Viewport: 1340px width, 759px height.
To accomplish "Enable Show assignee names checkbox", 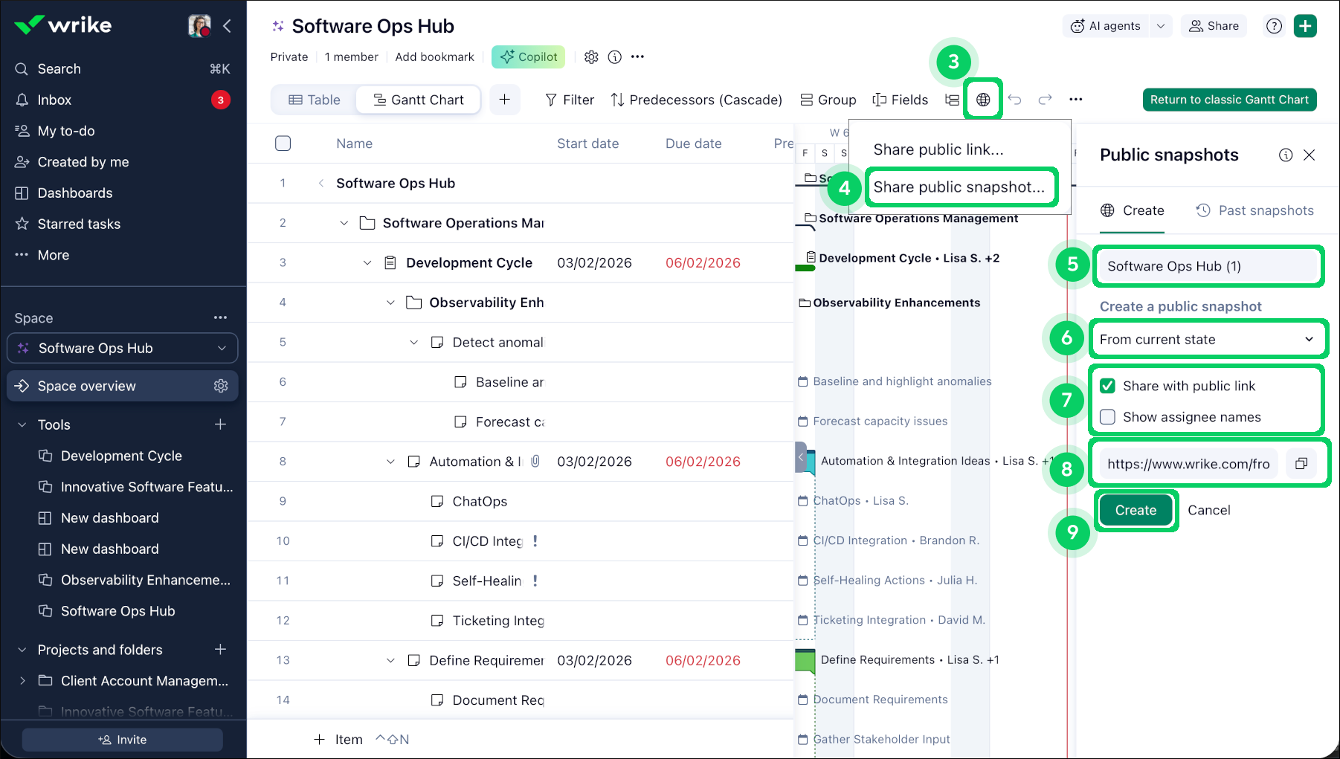I will point(1107,417).
